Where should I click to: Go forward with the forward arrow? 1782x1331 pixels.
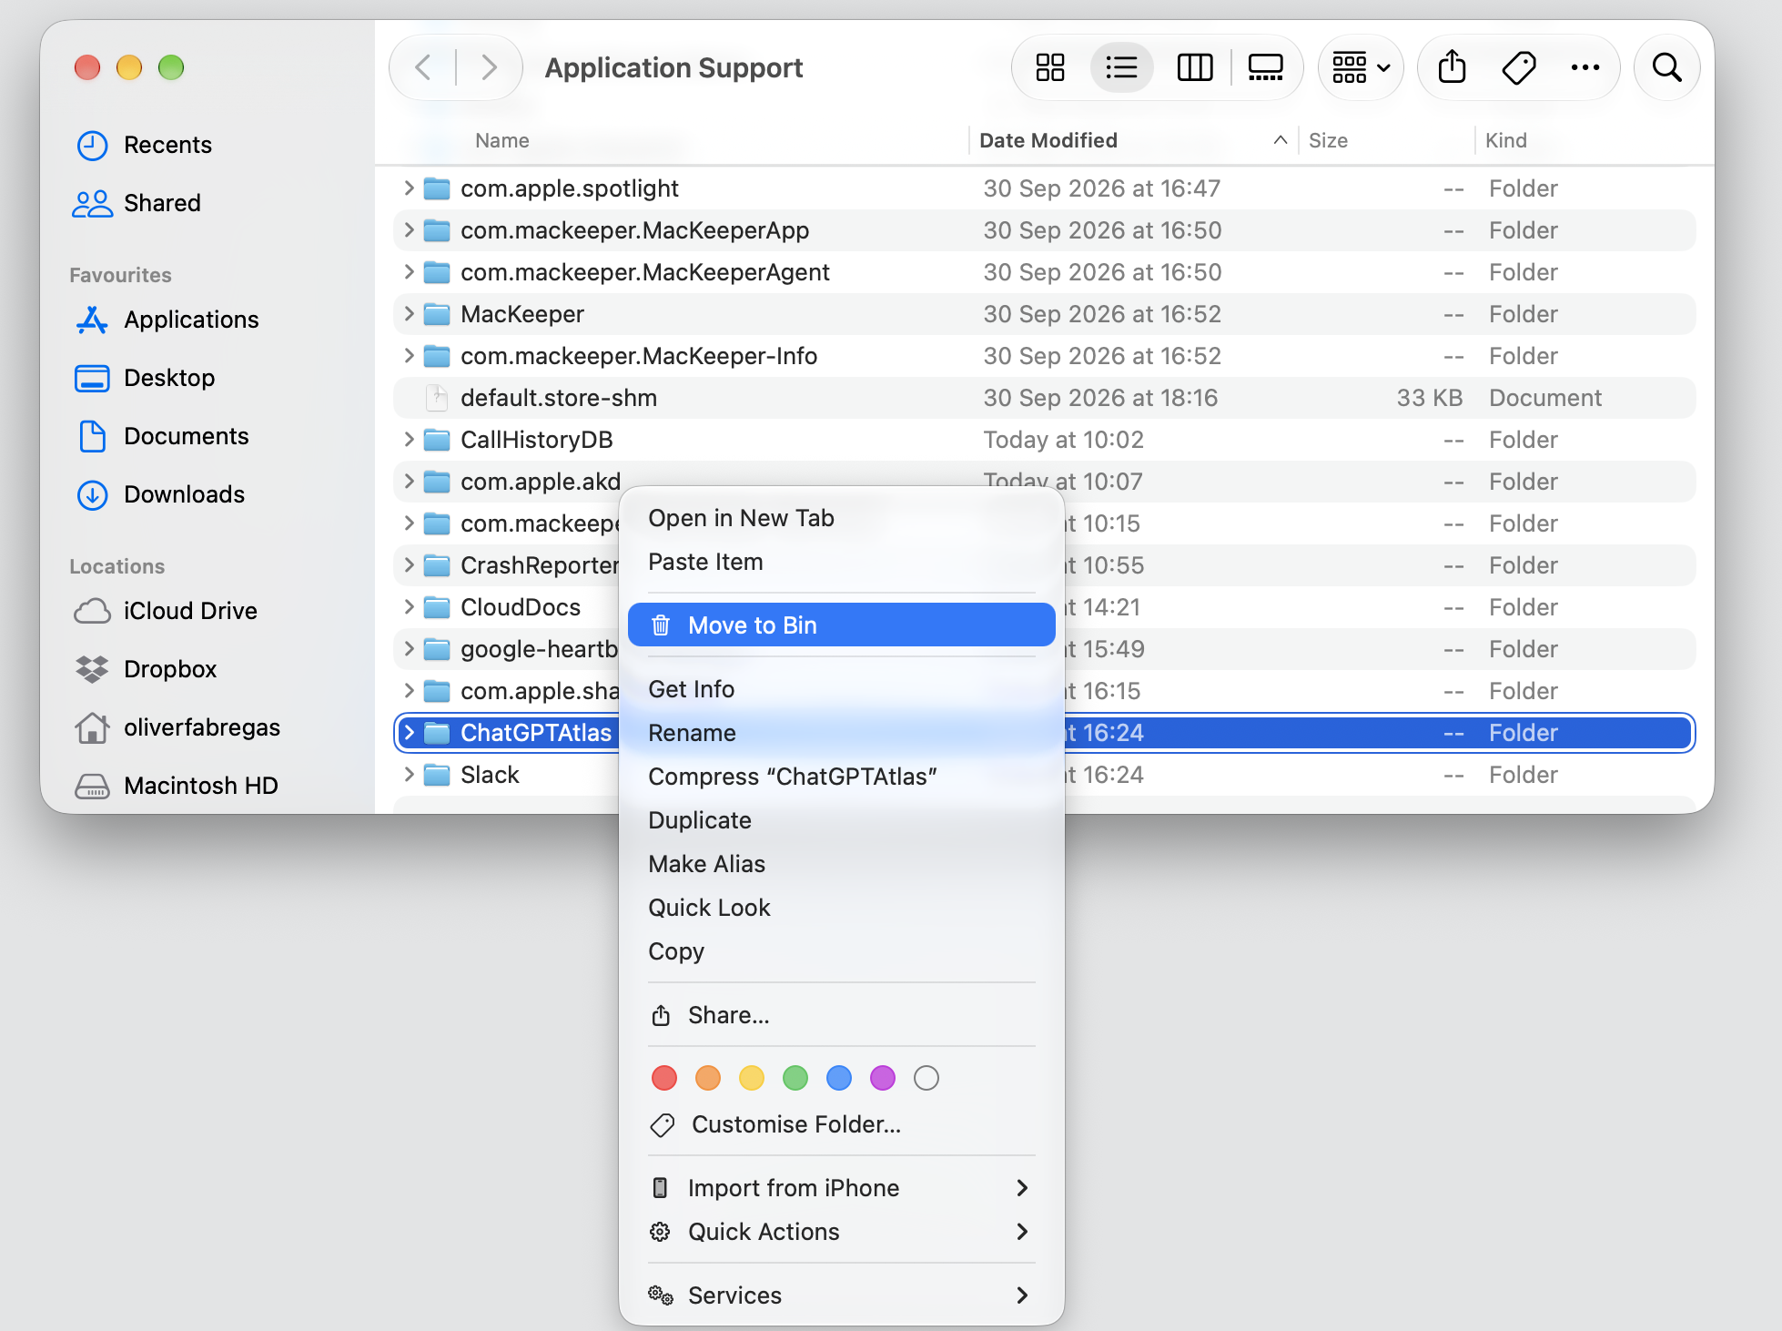point(489,67)
